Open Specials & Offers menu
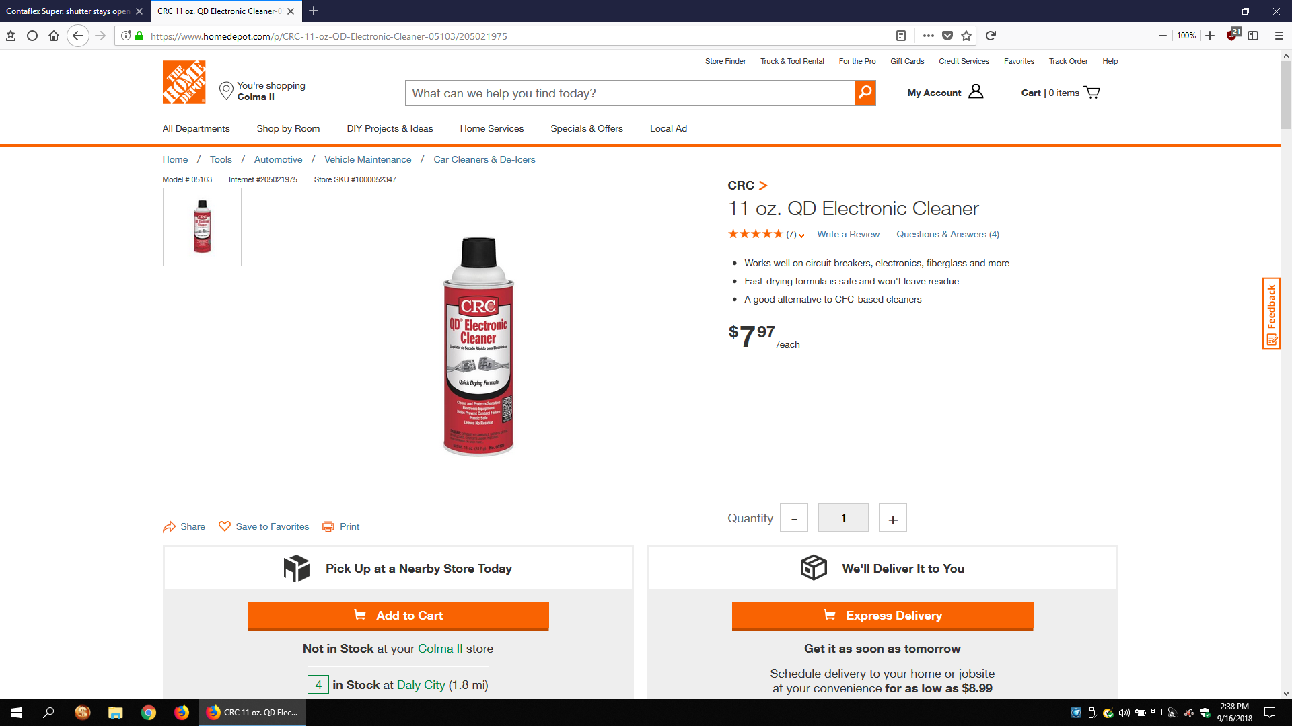This screenshot has width=1292, height=726. 587,128
